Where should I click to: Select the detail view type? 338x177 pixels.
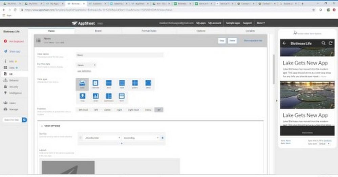[148, 84]
